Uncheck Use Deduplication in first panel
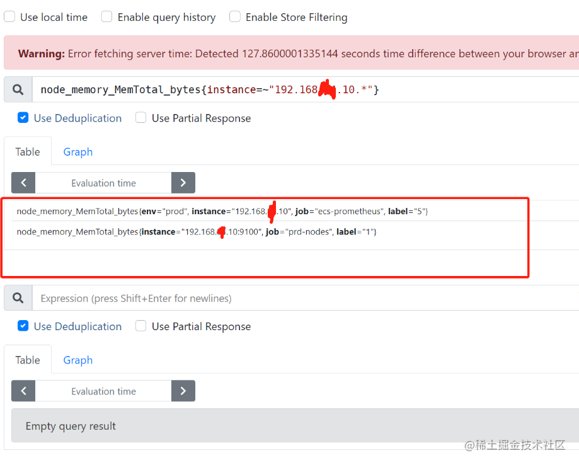 [x=23, y=118]
